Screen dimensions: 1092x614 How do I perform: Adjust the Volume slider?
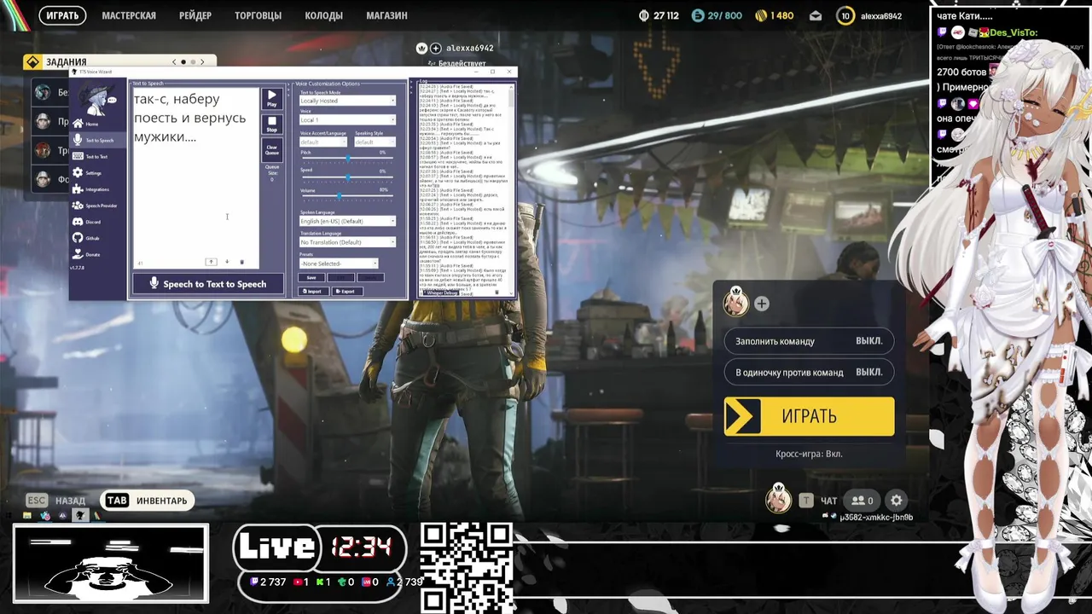click(347, 196)
